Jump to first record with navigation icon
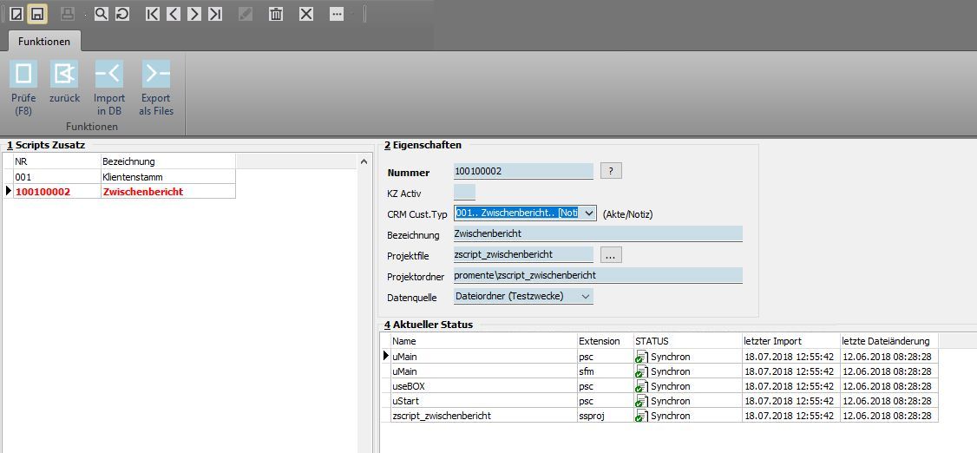The height and width of the screenshot is (453, 977). tap(153, 14)
